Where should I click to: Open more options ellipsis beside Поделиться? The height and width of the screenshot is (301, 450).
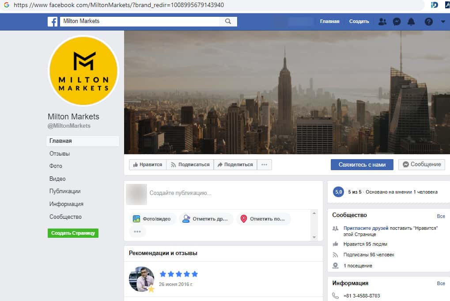click(265, 164)
